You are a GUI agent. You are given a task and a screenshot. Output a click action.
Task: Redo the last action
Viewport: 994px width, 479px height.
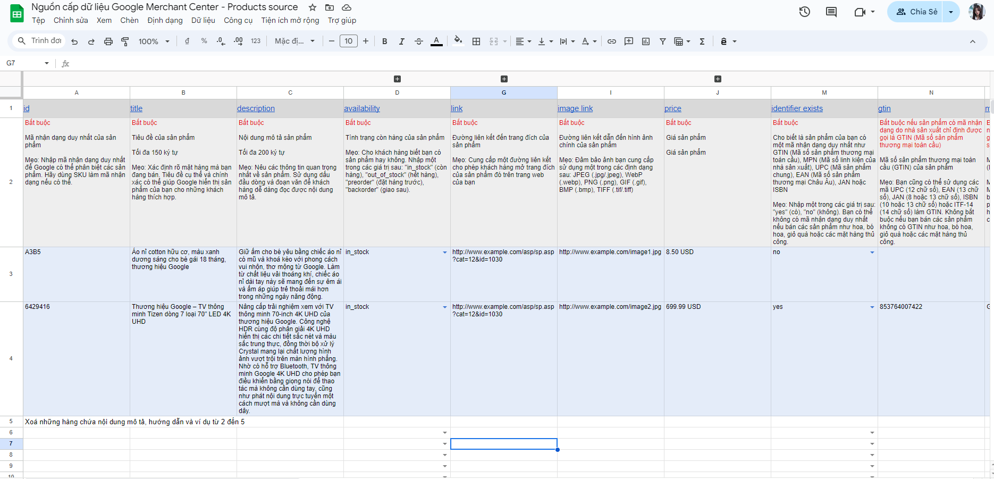click(x=91, y=41)
